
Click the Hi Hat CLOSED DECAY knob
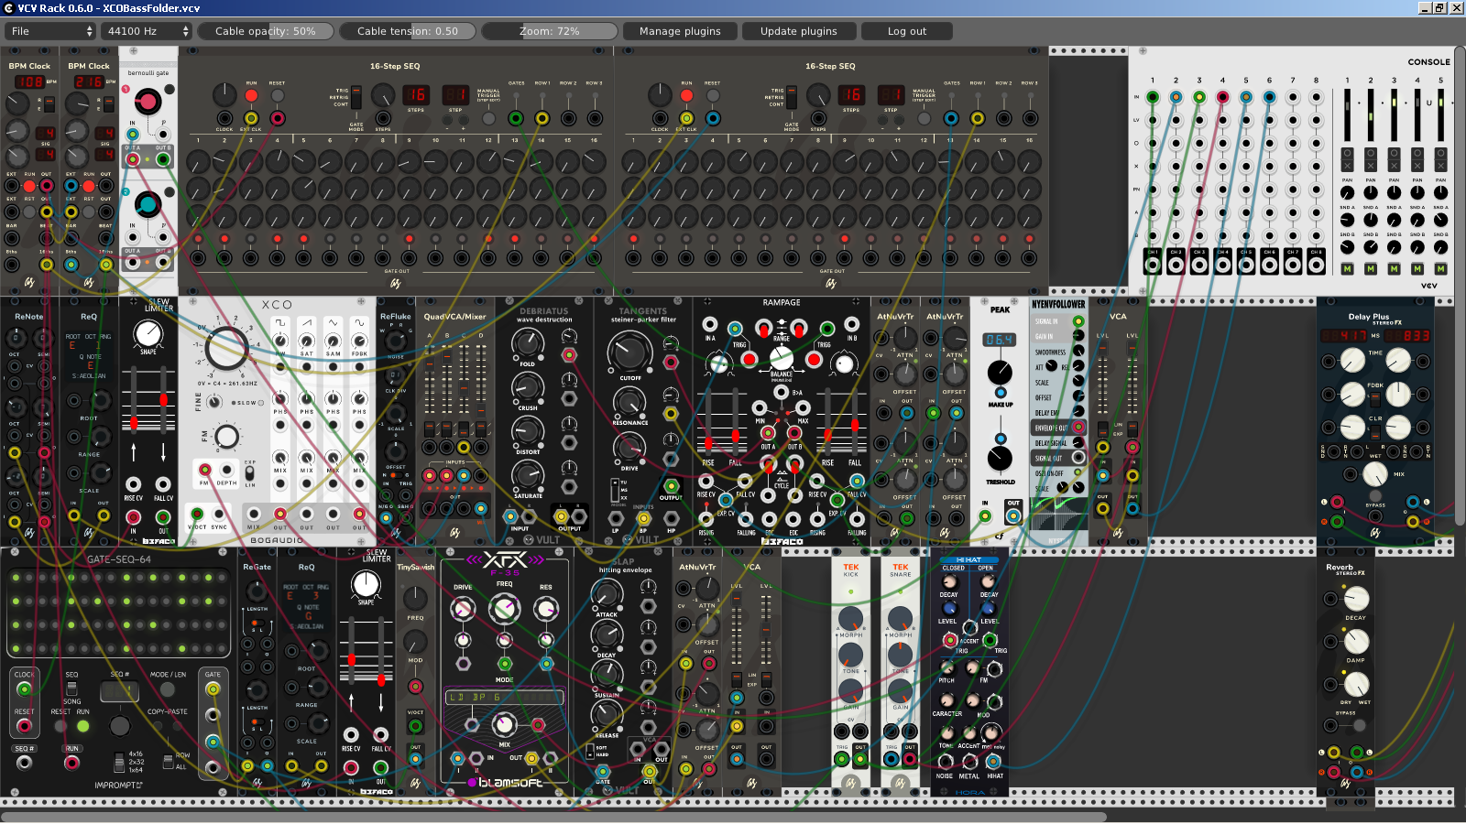949,582
